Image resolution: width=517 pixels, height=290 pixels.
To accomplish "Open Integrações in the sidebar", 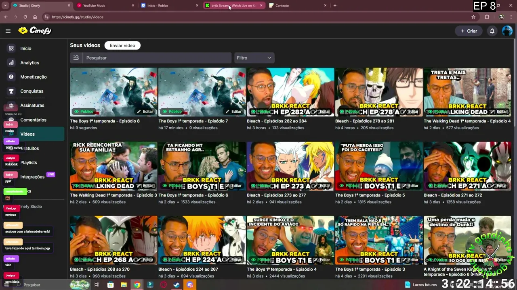I will (32, 177).
